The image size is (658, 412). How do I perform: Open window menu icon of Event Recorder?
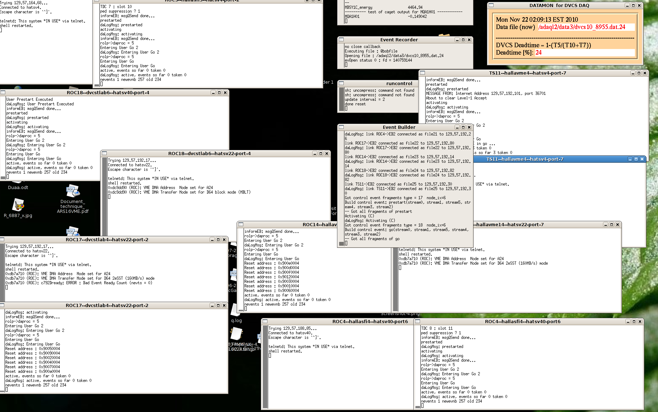341,40
